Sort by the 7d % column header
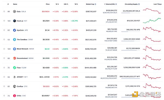 pyautogui.click(x=76, y=4)
